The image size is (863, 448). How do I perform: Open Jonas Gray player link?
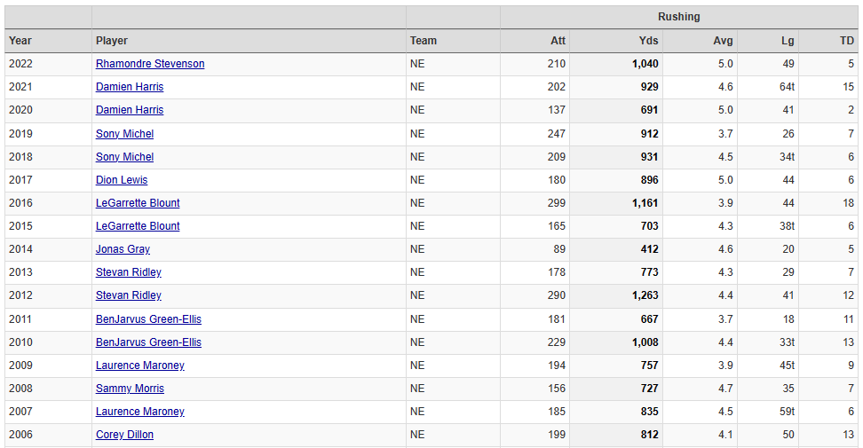tap(123, 249)
